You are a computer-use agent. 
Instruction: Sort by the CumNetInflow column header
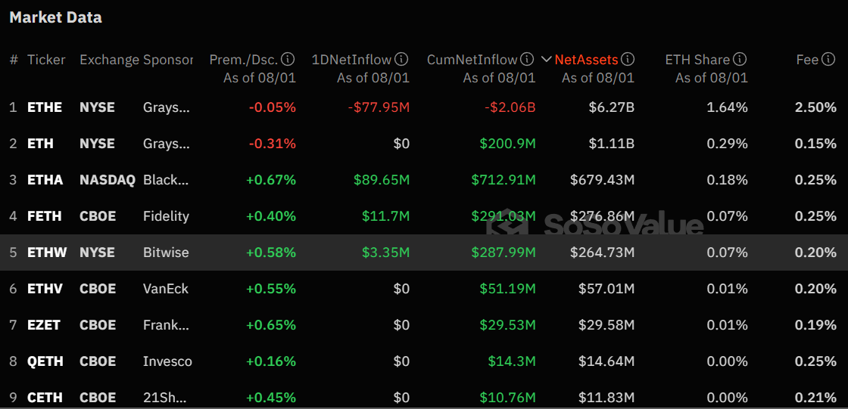472,60
